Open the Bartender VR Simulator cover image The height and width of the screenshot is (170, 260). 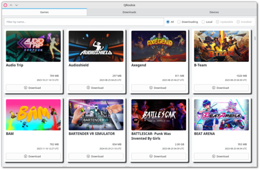point(96,115)
